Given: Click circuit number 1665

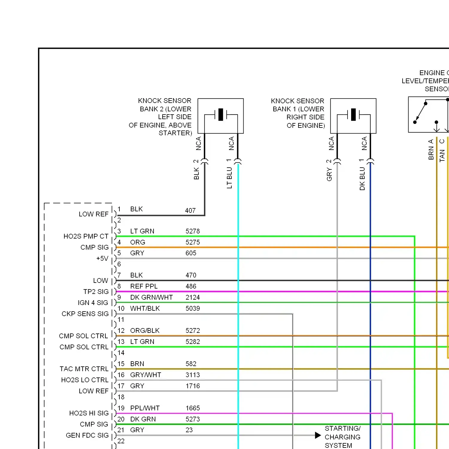Looking at the screenshot, I should click(192, 408).
